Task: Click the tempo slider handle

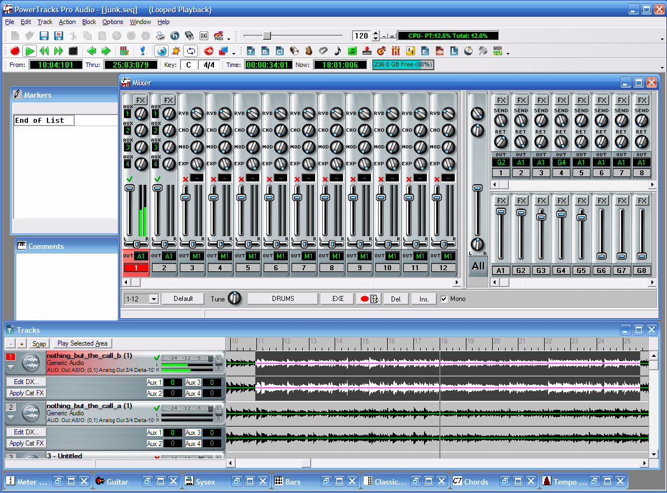Action: 266,36
